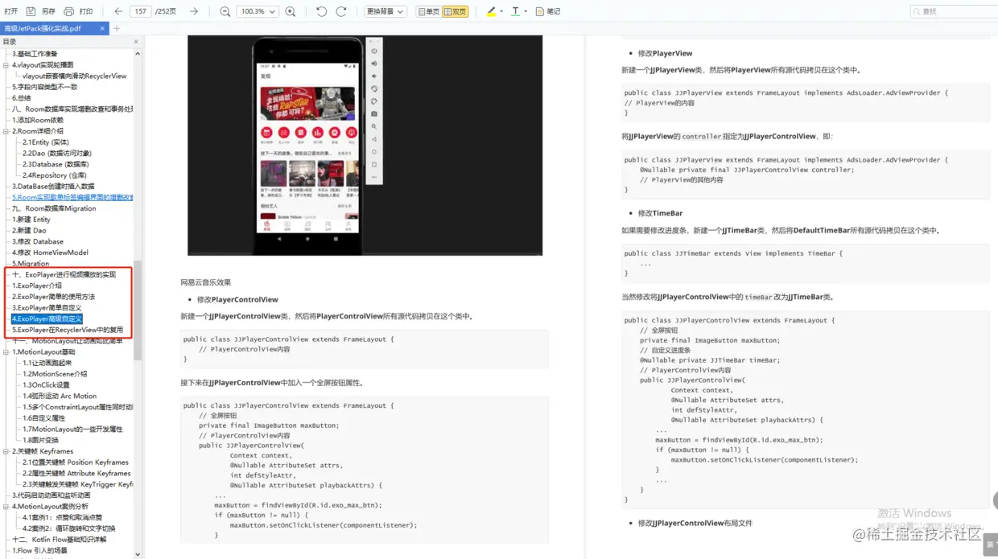Open outline entry 6.总结
The width and height of the screenshot is (998, 559).
tap(23, 98)
